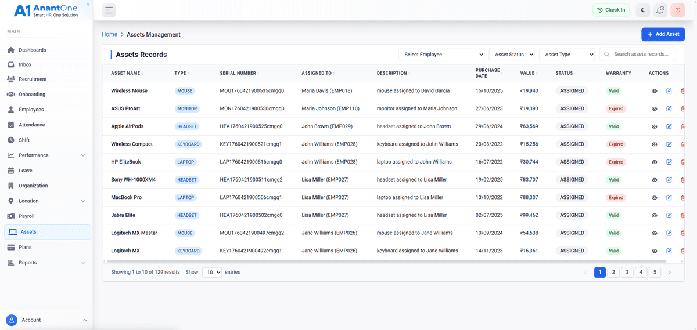This screenshot has width=697, height=330.
Task: Click the Search assets records field
Action: (642, 55)
